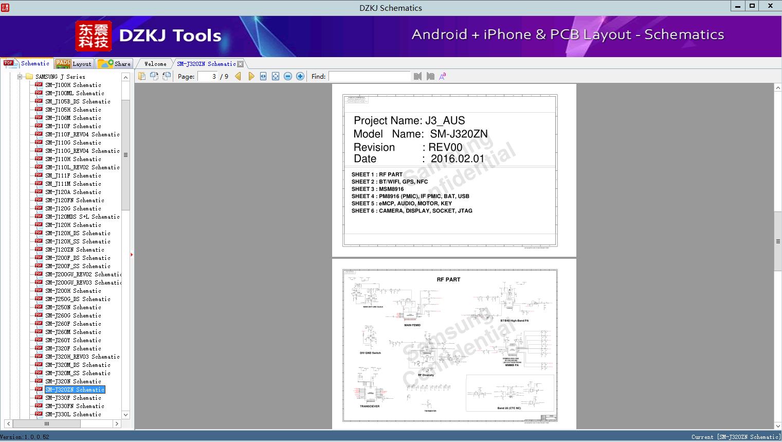The height and width of the screenshot is (442, 782).
Task: Zoom out with minus icon
Action: pos(288,76)
